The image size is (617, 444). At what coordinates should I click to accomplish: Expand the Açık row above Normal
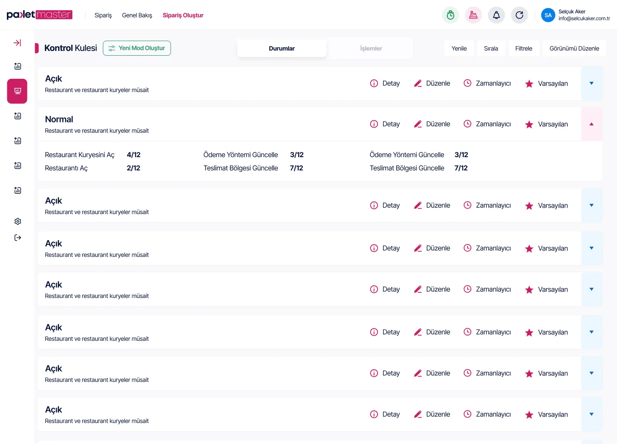tap(592, 83)
